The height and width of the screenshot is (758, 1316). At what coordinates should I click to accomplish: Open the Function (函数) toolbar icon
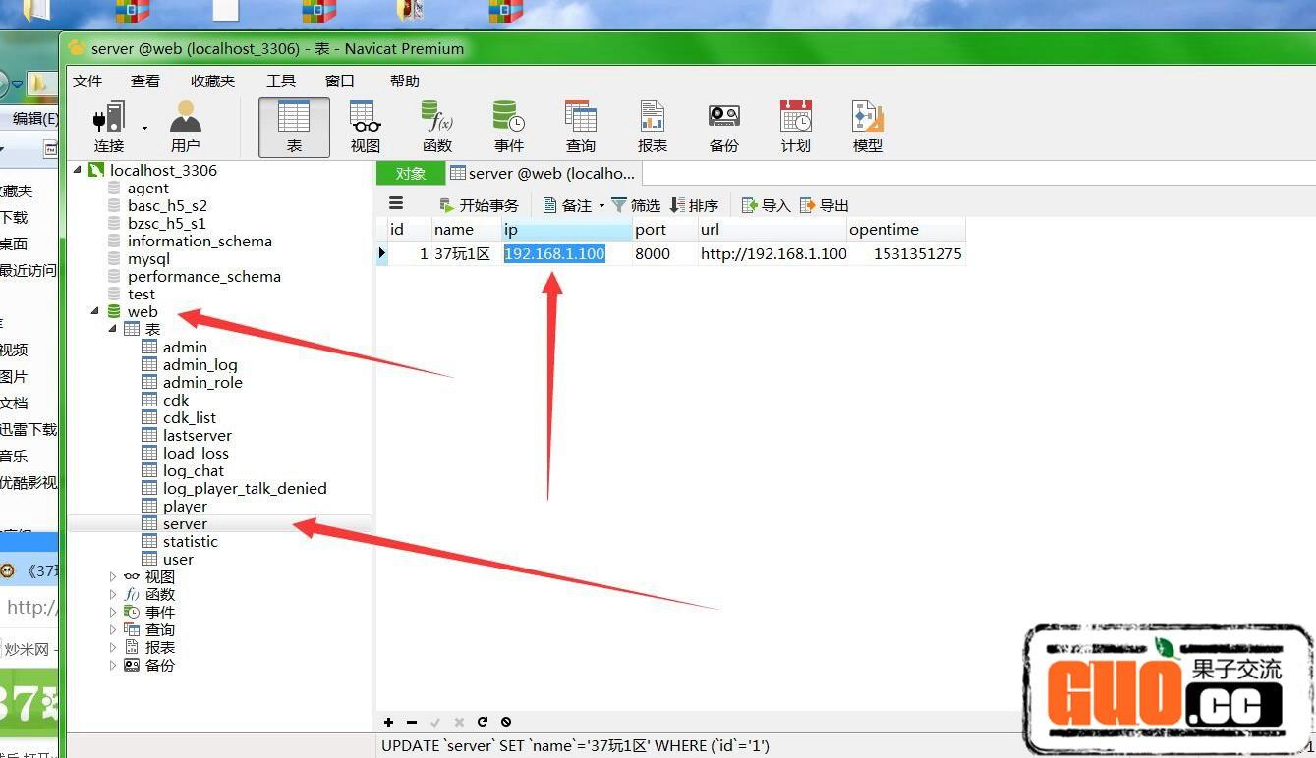point(437,127)
